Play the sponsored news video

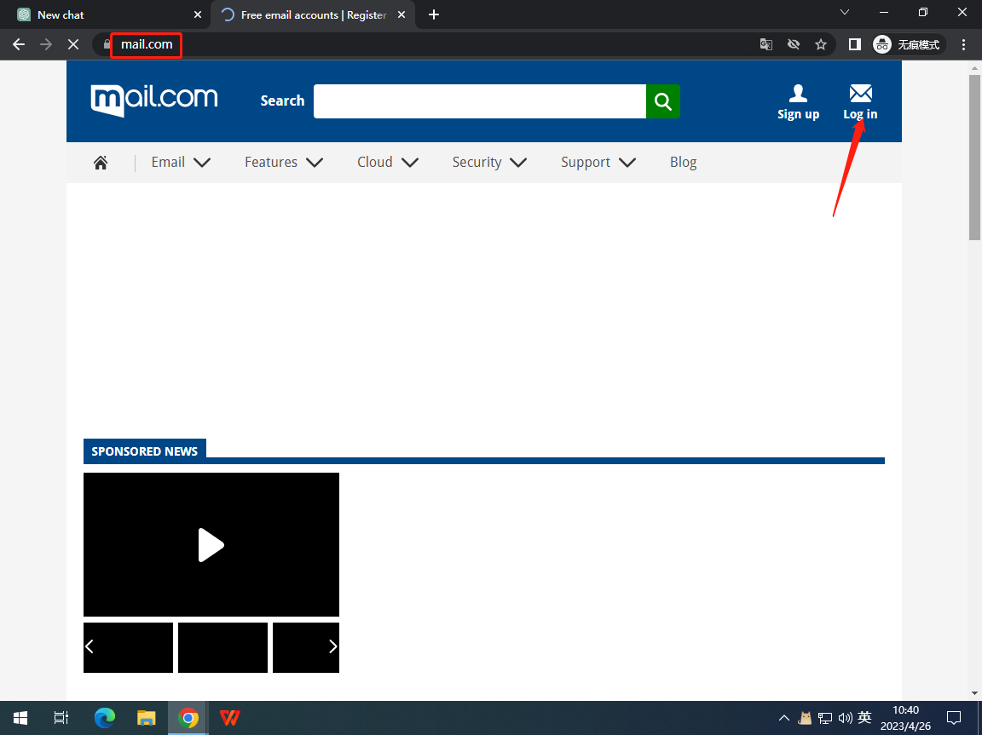click(x=211, y=544)
